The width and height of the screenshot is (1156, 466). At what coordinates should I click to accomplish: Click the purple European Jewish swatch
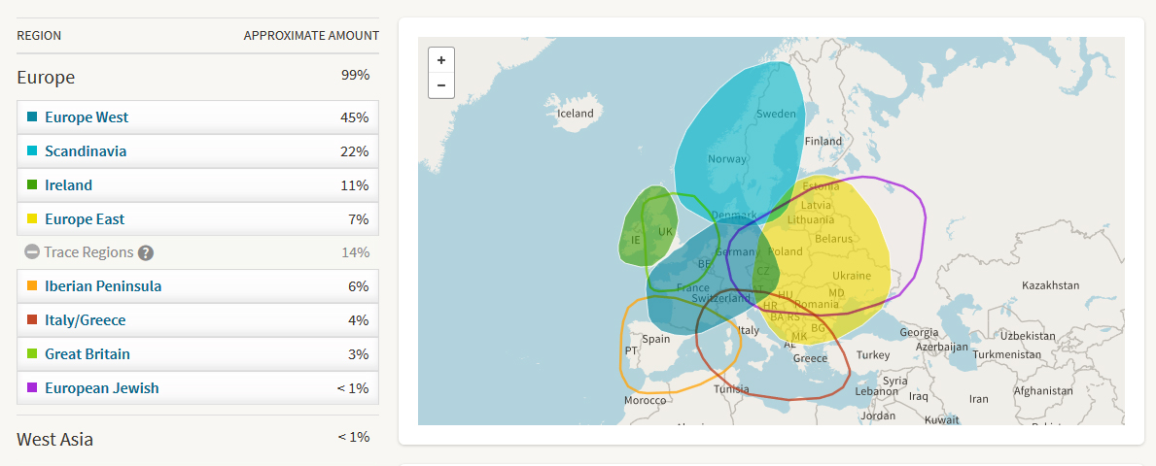click(x=32, y=388)
